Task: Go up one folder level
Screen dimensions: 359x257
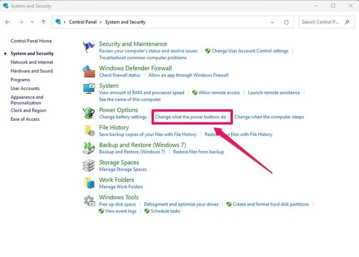Action: tap(43, 22)
